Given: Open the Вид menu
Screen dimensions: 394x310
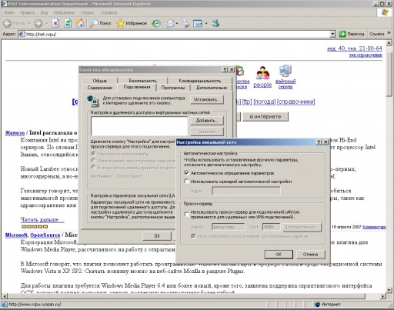Looking at the screenshot, I should click(44, 12).
